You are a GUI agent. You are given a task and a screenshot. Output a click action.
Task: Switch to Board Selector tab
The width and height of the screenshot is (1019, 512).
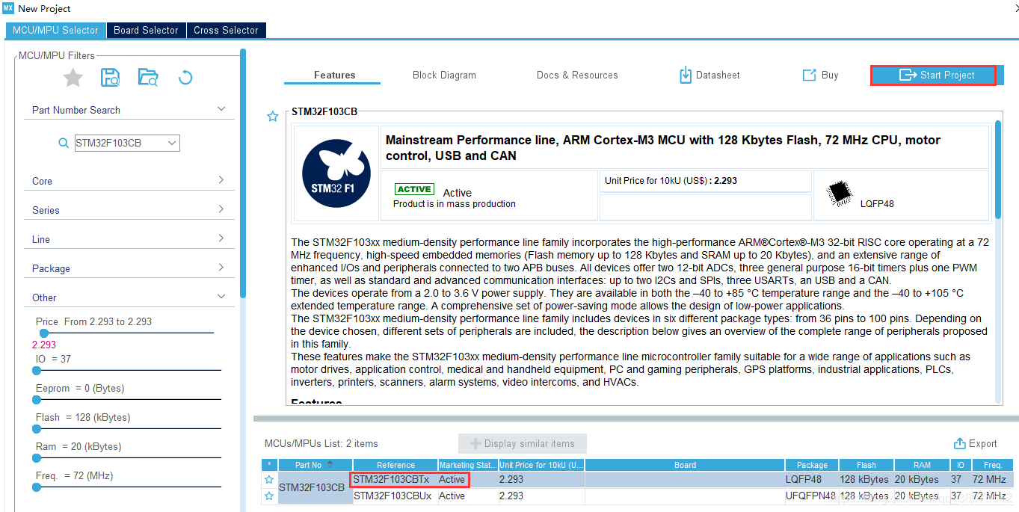pos(146,30)
